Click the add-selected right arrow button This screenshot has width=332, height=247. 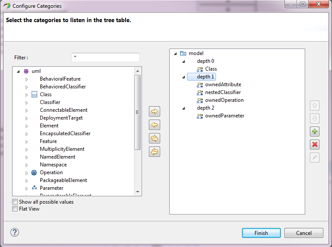(x=155, y=111)
